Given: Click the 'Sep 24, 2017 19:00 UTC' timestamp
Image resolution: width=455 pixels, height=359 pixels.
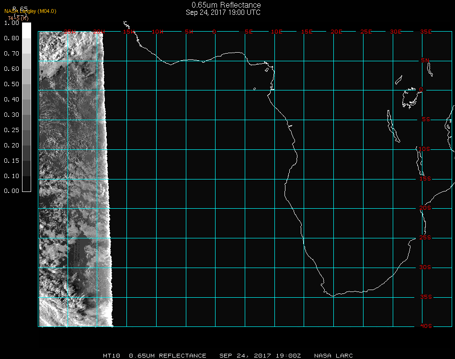Looking at the screenshot, I should (223, 12).
